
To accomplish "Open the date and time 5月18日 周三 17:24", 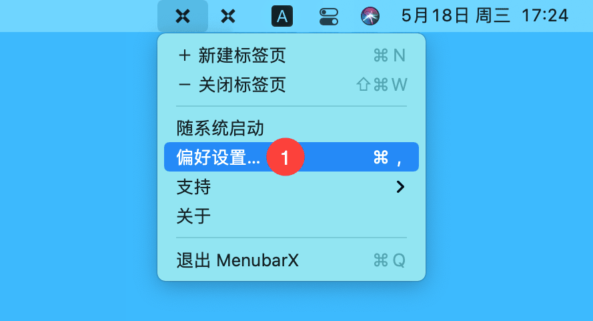I will pos(485,16).
